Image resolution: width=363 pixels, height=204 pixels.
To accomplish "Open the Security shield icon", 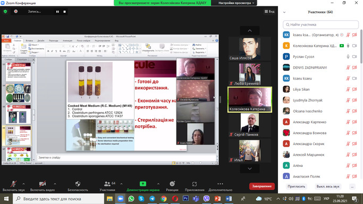I will 78,184.
